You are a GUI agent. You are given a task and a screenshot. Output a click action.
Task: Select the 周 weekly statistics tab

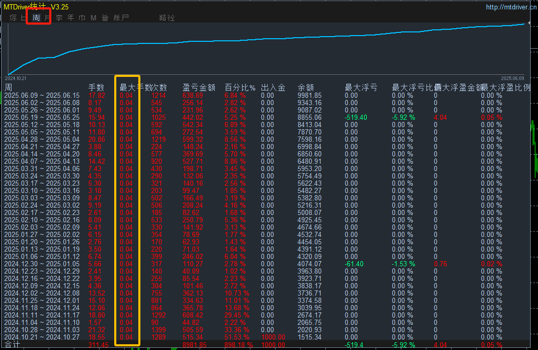coord(36,18)
